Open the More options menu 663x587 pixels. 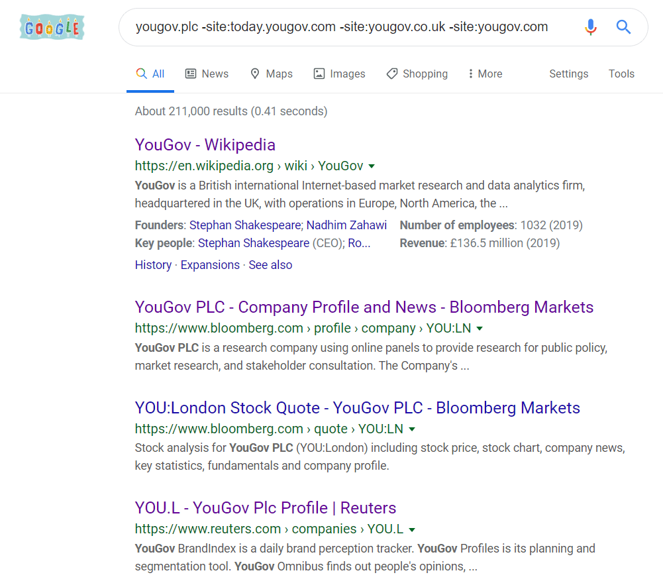(485, 74)
